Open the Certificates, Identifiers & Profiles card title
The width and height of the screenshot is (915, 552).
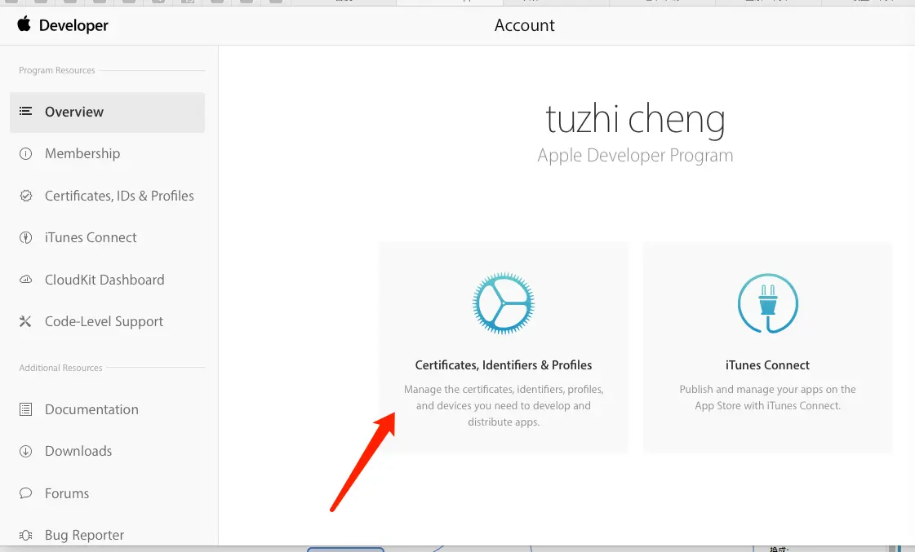[504, 365]
